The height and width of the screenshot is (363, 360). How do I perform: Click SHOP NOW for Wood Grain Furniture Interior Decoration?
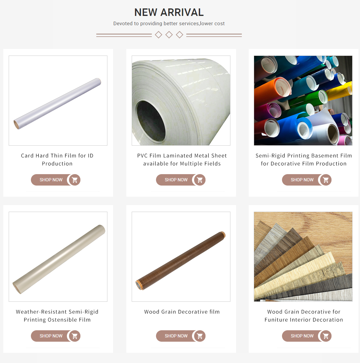[x=302, y=336]
